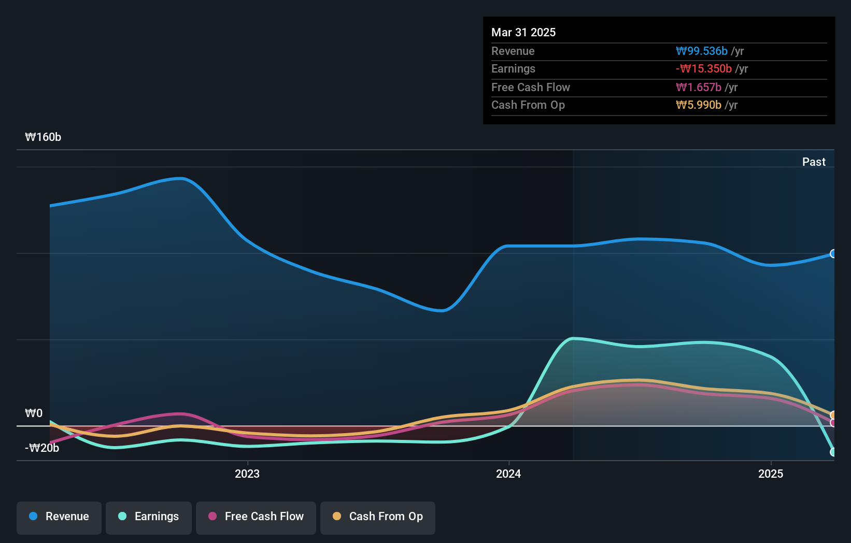Image resolution: width=851 pixels, height=543 pixels.
Task: Toggle the Revenue legend button
Action: click(59, 518)
